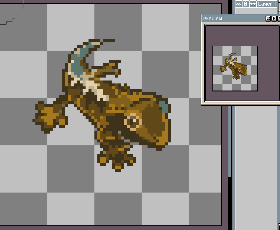
Task: Toggle the lock icon on Layer 1
Action: point(245,4)
